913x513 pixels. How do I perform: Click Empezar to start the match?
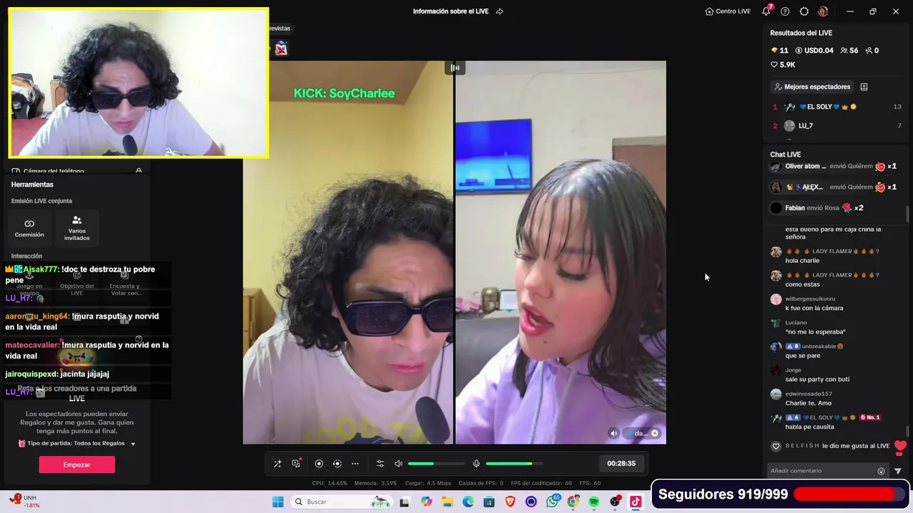[77, 465]
